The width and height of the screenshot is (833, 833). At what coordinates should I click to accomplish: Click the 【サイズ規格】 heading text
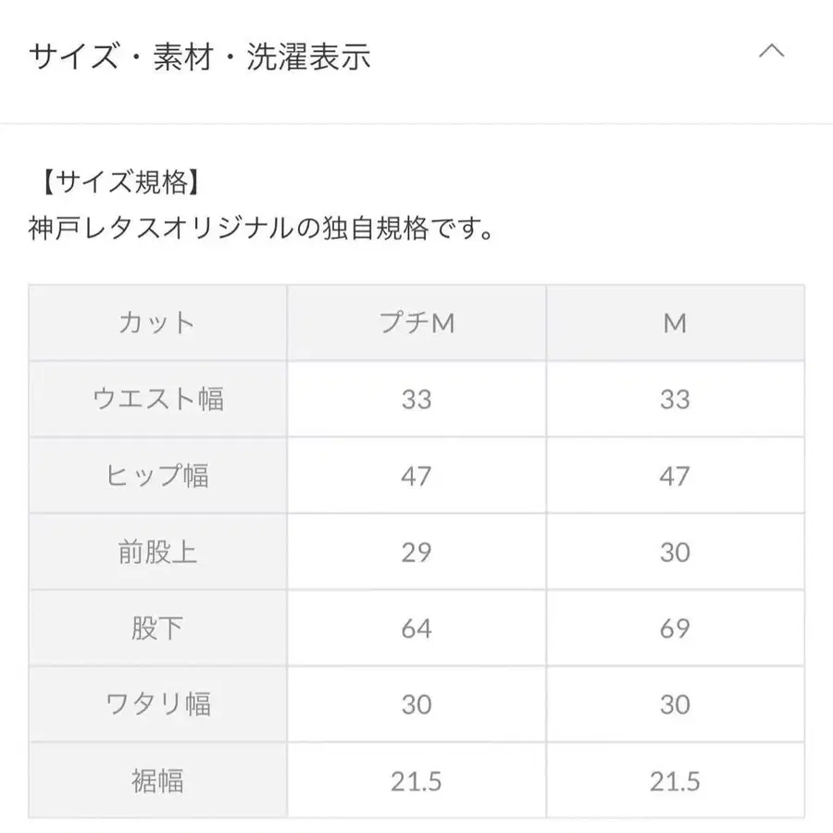pos(114,182)
